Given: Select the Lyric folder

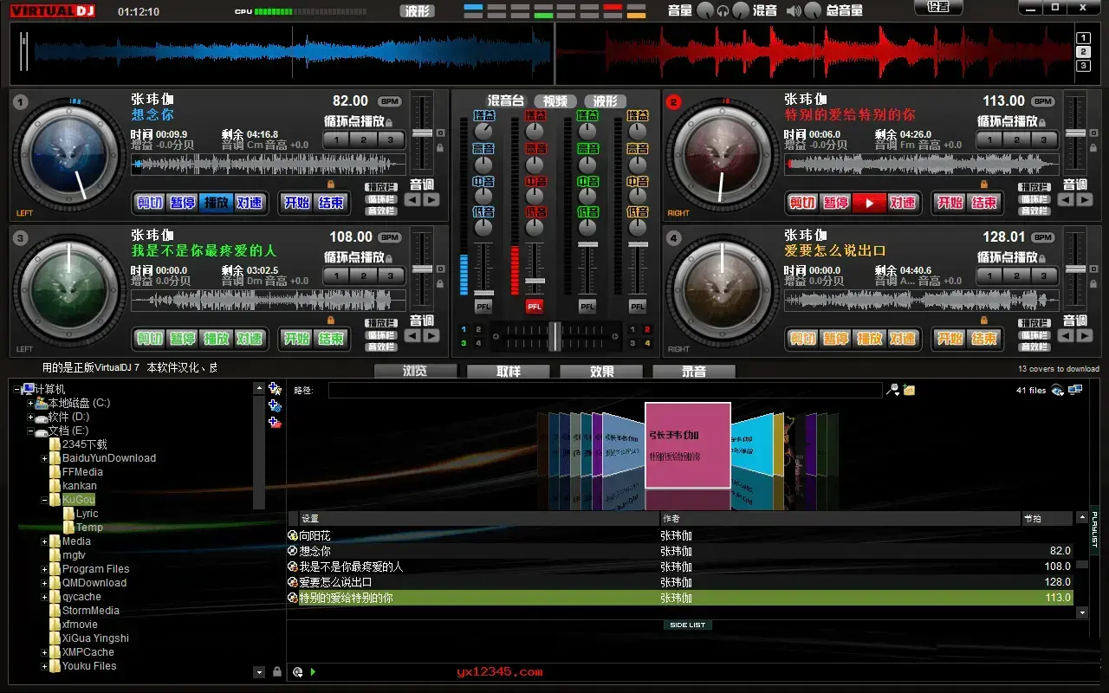Looking at the screenshot, I should click(x=87, y=514).
